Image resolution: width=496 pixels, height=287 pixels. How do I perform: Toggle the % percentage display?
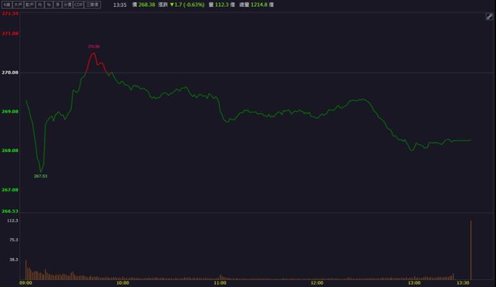(x=49, y=4)
